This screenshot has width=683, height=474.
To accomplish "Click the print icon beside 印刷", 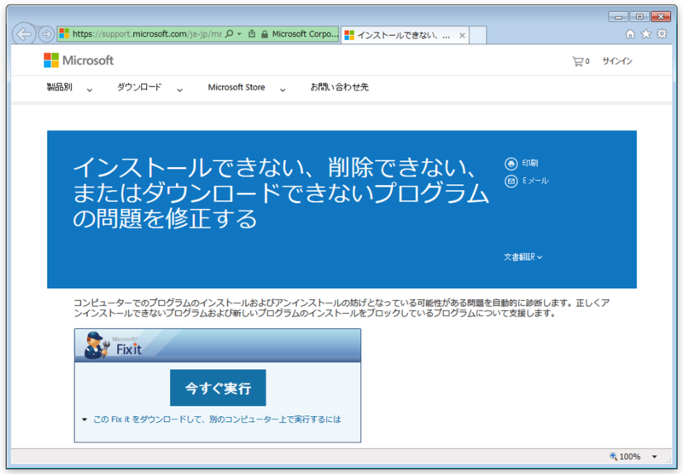I will coord(511,164).
